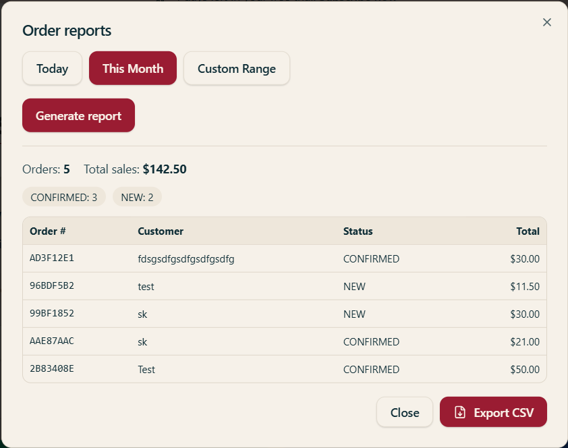Click NEW status in row 99BF1852
The width and height of the screenshot is (568, 448).
click(354, 314)
